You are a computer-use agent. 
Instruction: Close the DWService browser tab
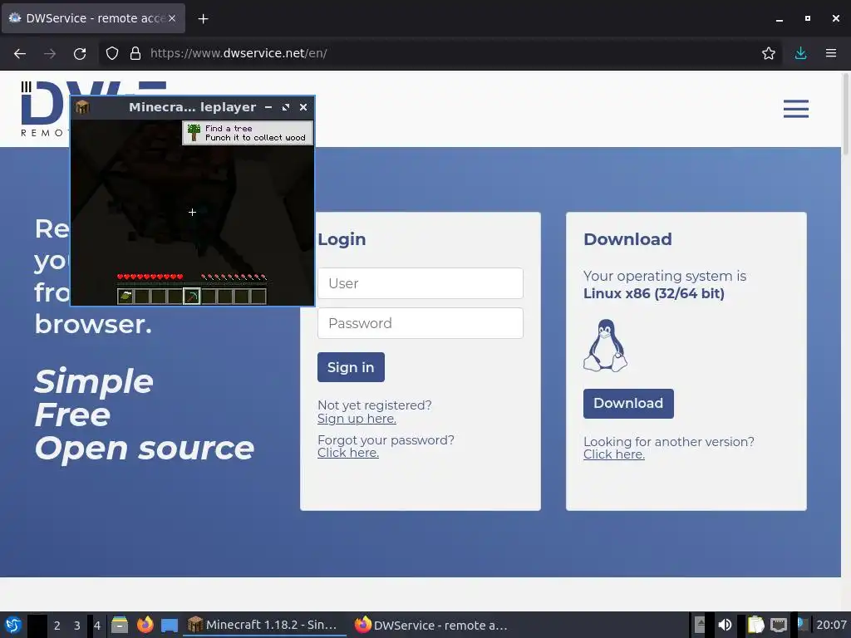click(x=172, y=18)
